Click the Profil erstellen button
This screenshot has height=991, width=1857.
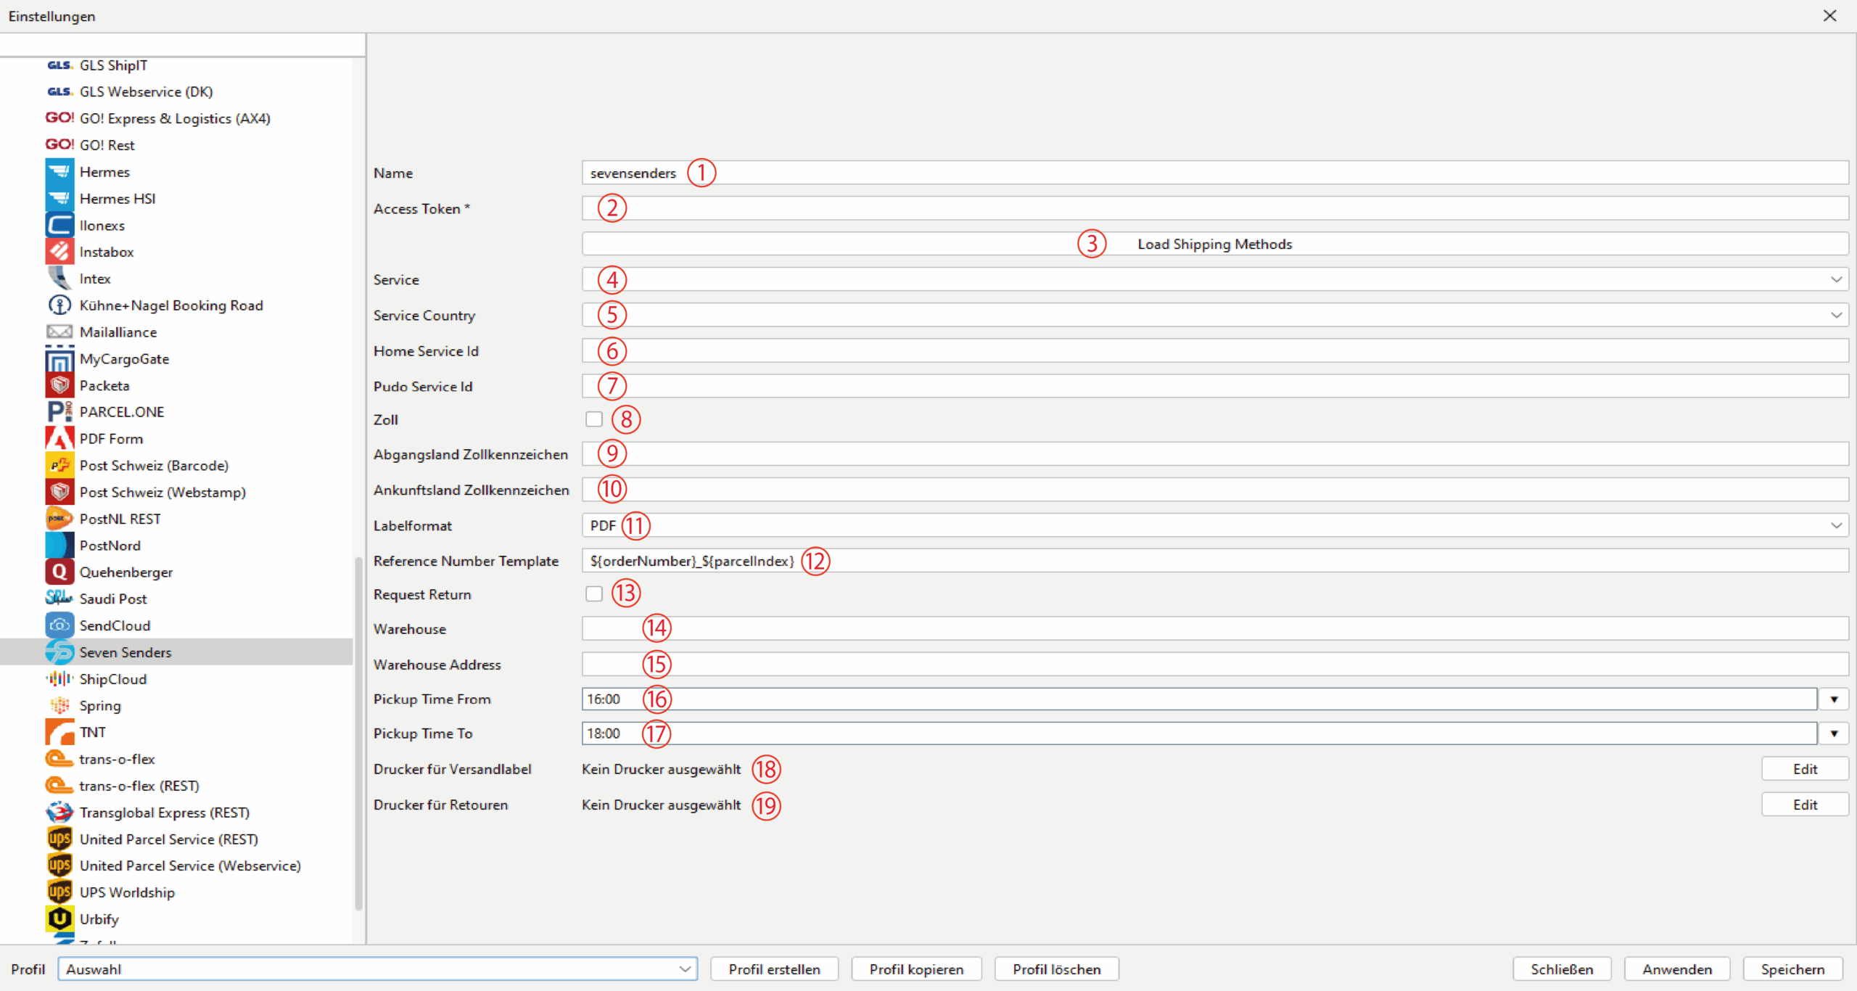click(x=775, y=969)
